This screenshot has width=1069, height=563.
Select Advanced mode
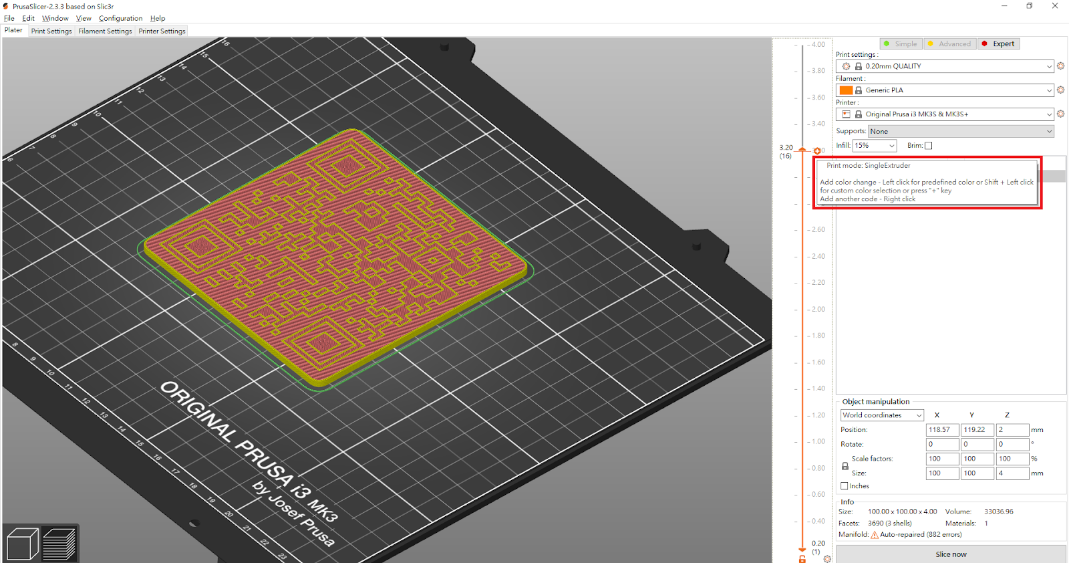949,44
